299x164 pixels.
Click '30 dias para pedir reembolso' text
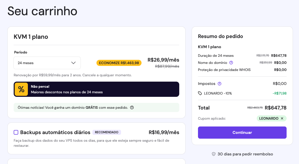point(245,154)
